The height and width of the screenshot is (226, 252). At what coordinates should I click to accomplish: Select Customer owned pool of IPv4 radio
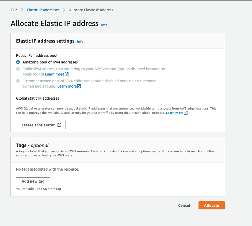(18, 81)
